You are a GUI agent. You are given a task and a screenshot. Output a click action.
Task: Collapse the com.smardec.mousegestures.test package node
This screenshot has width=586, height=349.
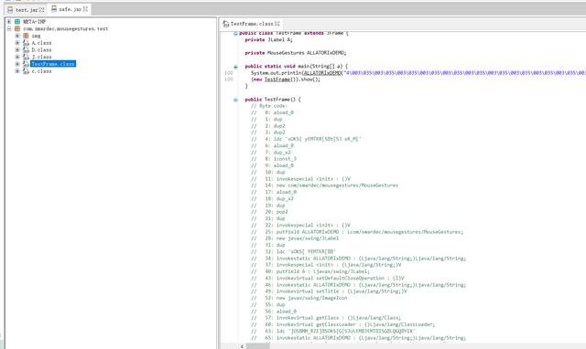[9, 28]
